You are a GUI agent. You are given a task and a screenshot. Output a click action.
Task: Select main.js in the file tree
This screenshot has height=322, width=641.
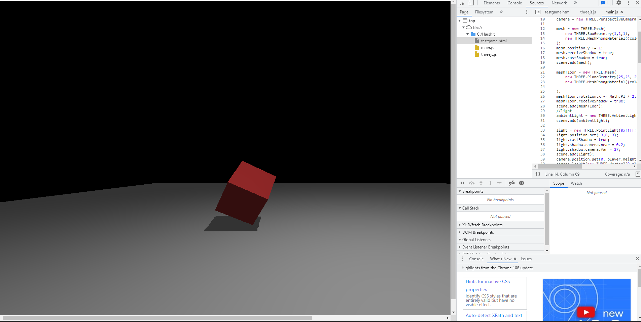click(487, 48)
